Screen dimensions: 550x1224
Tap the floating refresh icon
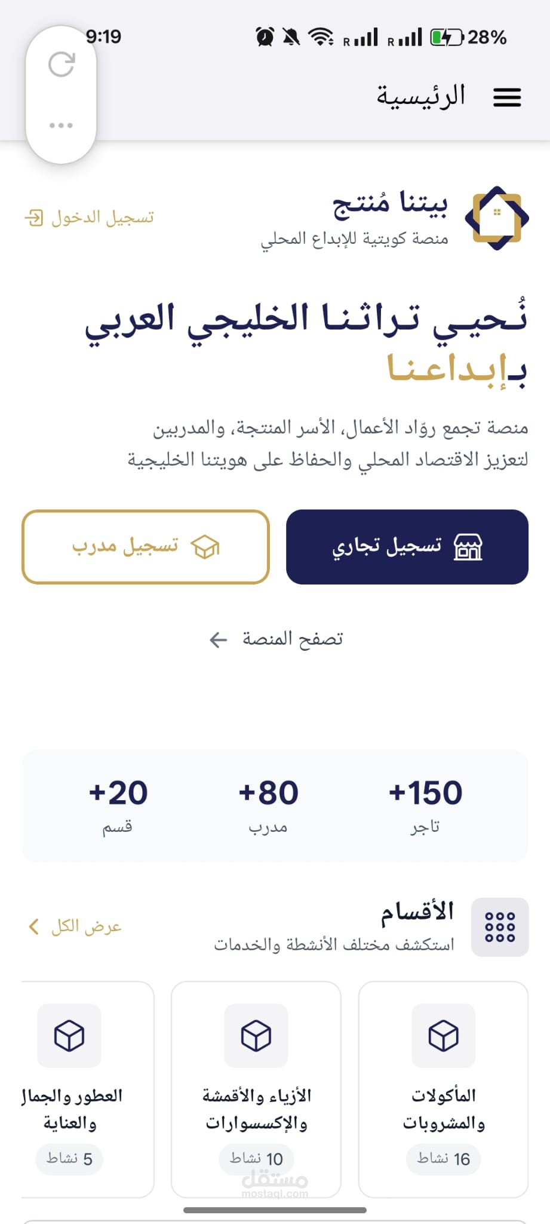click(x=62, y=65)
